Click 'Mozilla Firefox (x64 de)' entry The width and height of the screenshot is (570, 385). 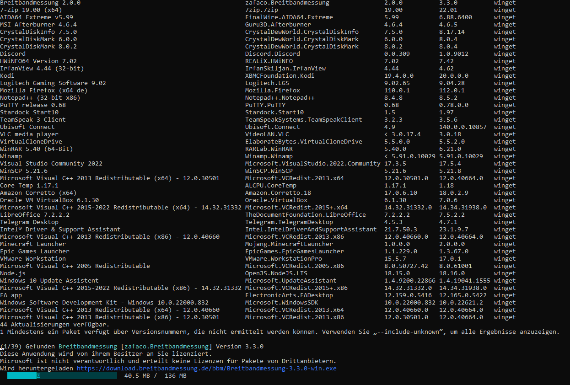pyautogui.click(x=44, y=91)
